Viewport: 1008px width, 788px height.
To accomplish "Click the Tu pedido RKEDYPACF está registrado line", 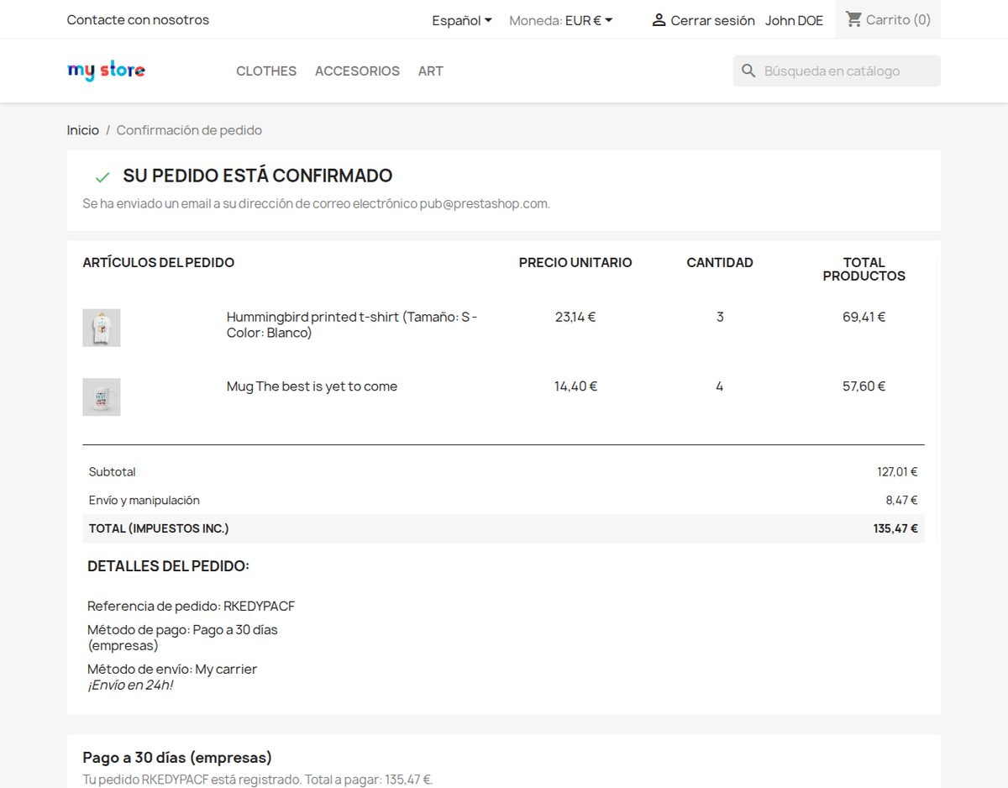I will pyautogui.click(x=258, y=780).
